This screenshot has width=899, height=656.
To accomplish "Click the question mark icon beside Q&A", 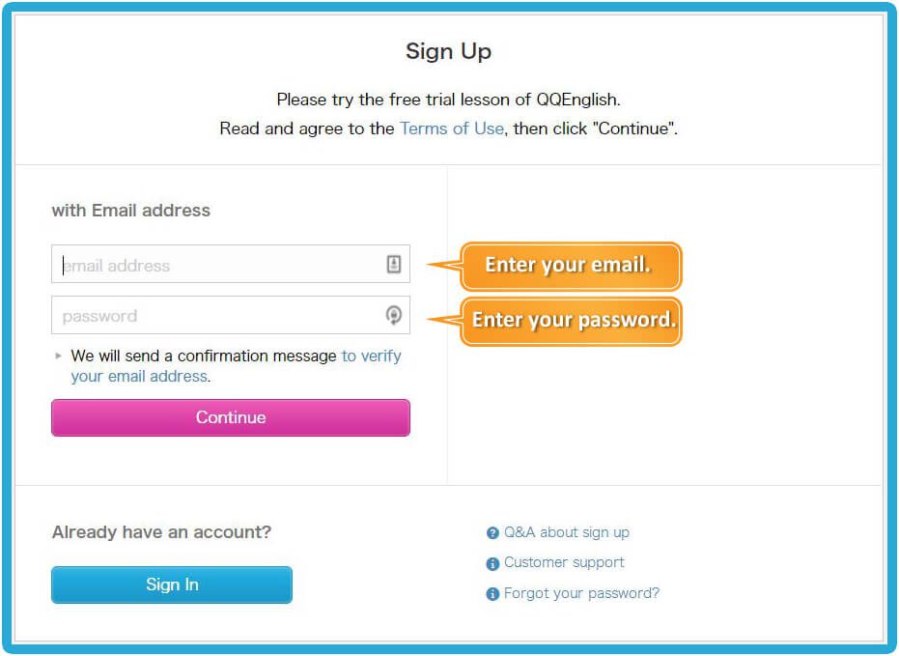I will pyautogui.click(x=493, y=533).
